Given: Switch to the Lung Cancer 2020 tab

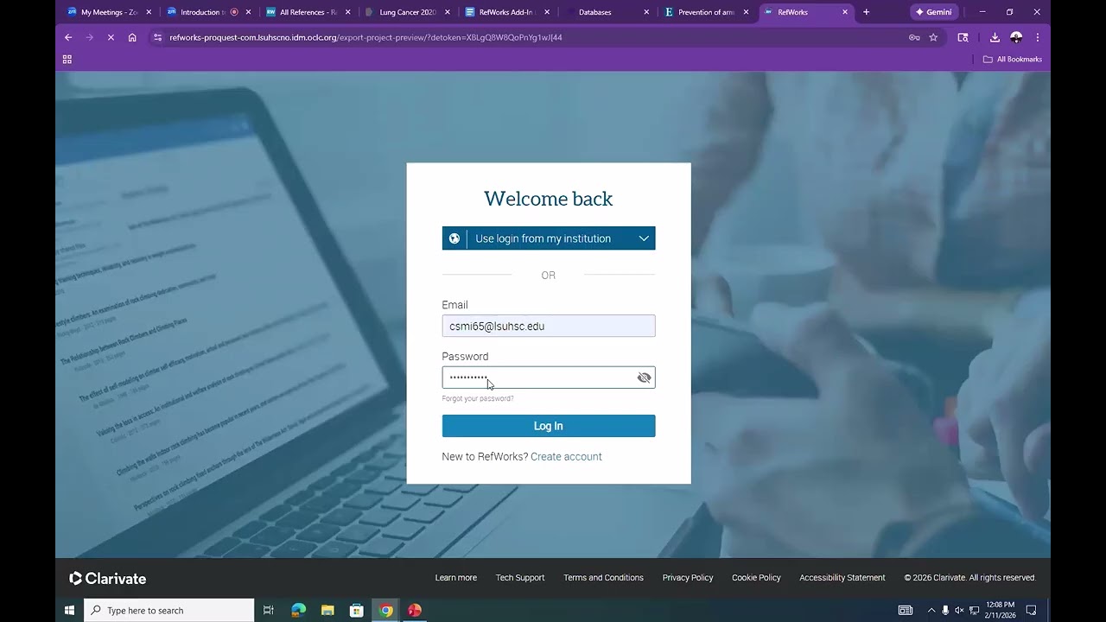Looking at the screenshot, I should tap(408, 12).
